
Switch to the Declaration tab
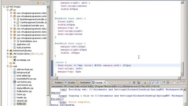click(x=84, y=82)
